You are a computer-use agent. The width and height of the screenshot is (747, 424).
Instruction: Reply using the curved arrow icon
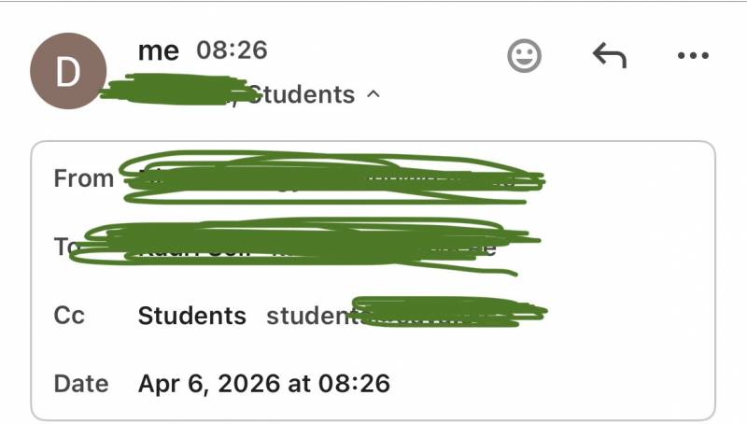[x=609, y=56]
